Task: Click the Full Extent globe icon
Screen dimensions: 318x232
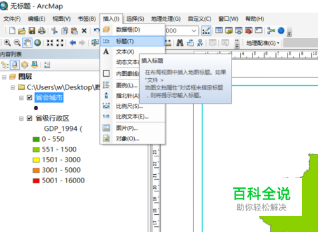Action: 38,43
